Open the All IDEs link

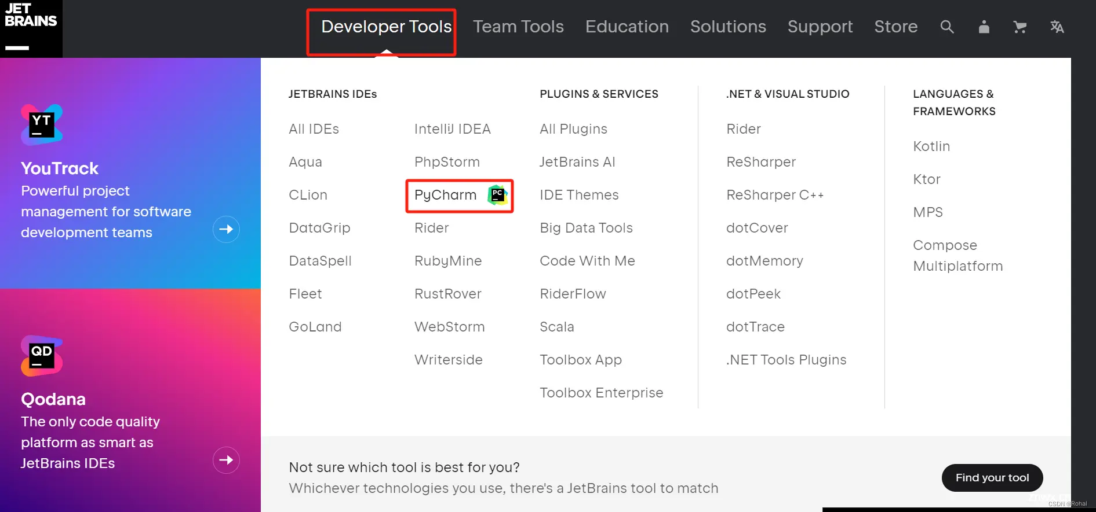(314, 129)
